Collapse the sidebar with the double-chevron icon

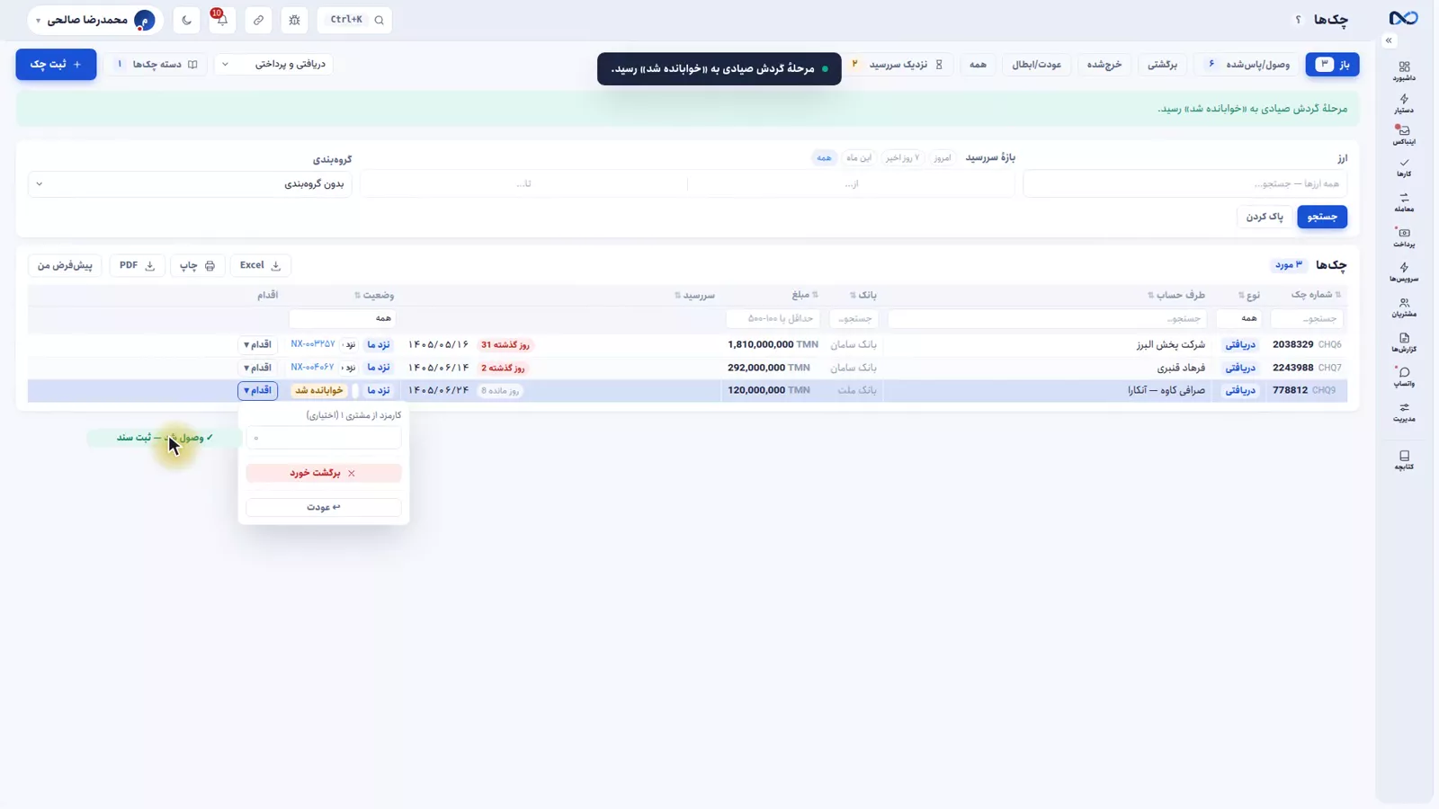(x=1389, y=40)
